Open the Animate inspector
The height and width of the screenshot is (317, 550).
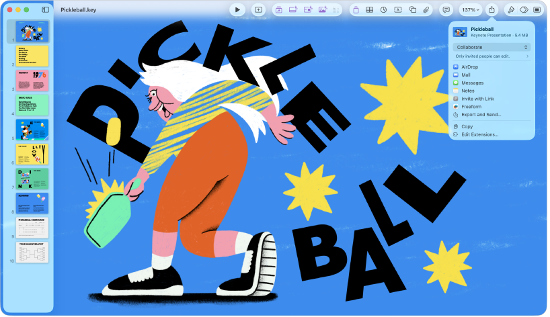point(524,9)
